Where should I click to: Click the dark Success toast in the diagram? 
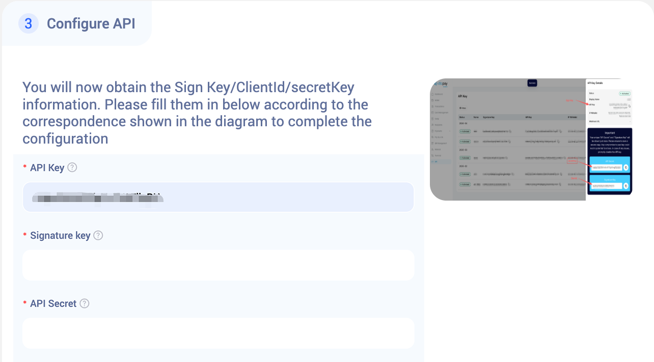click(532, 83)
